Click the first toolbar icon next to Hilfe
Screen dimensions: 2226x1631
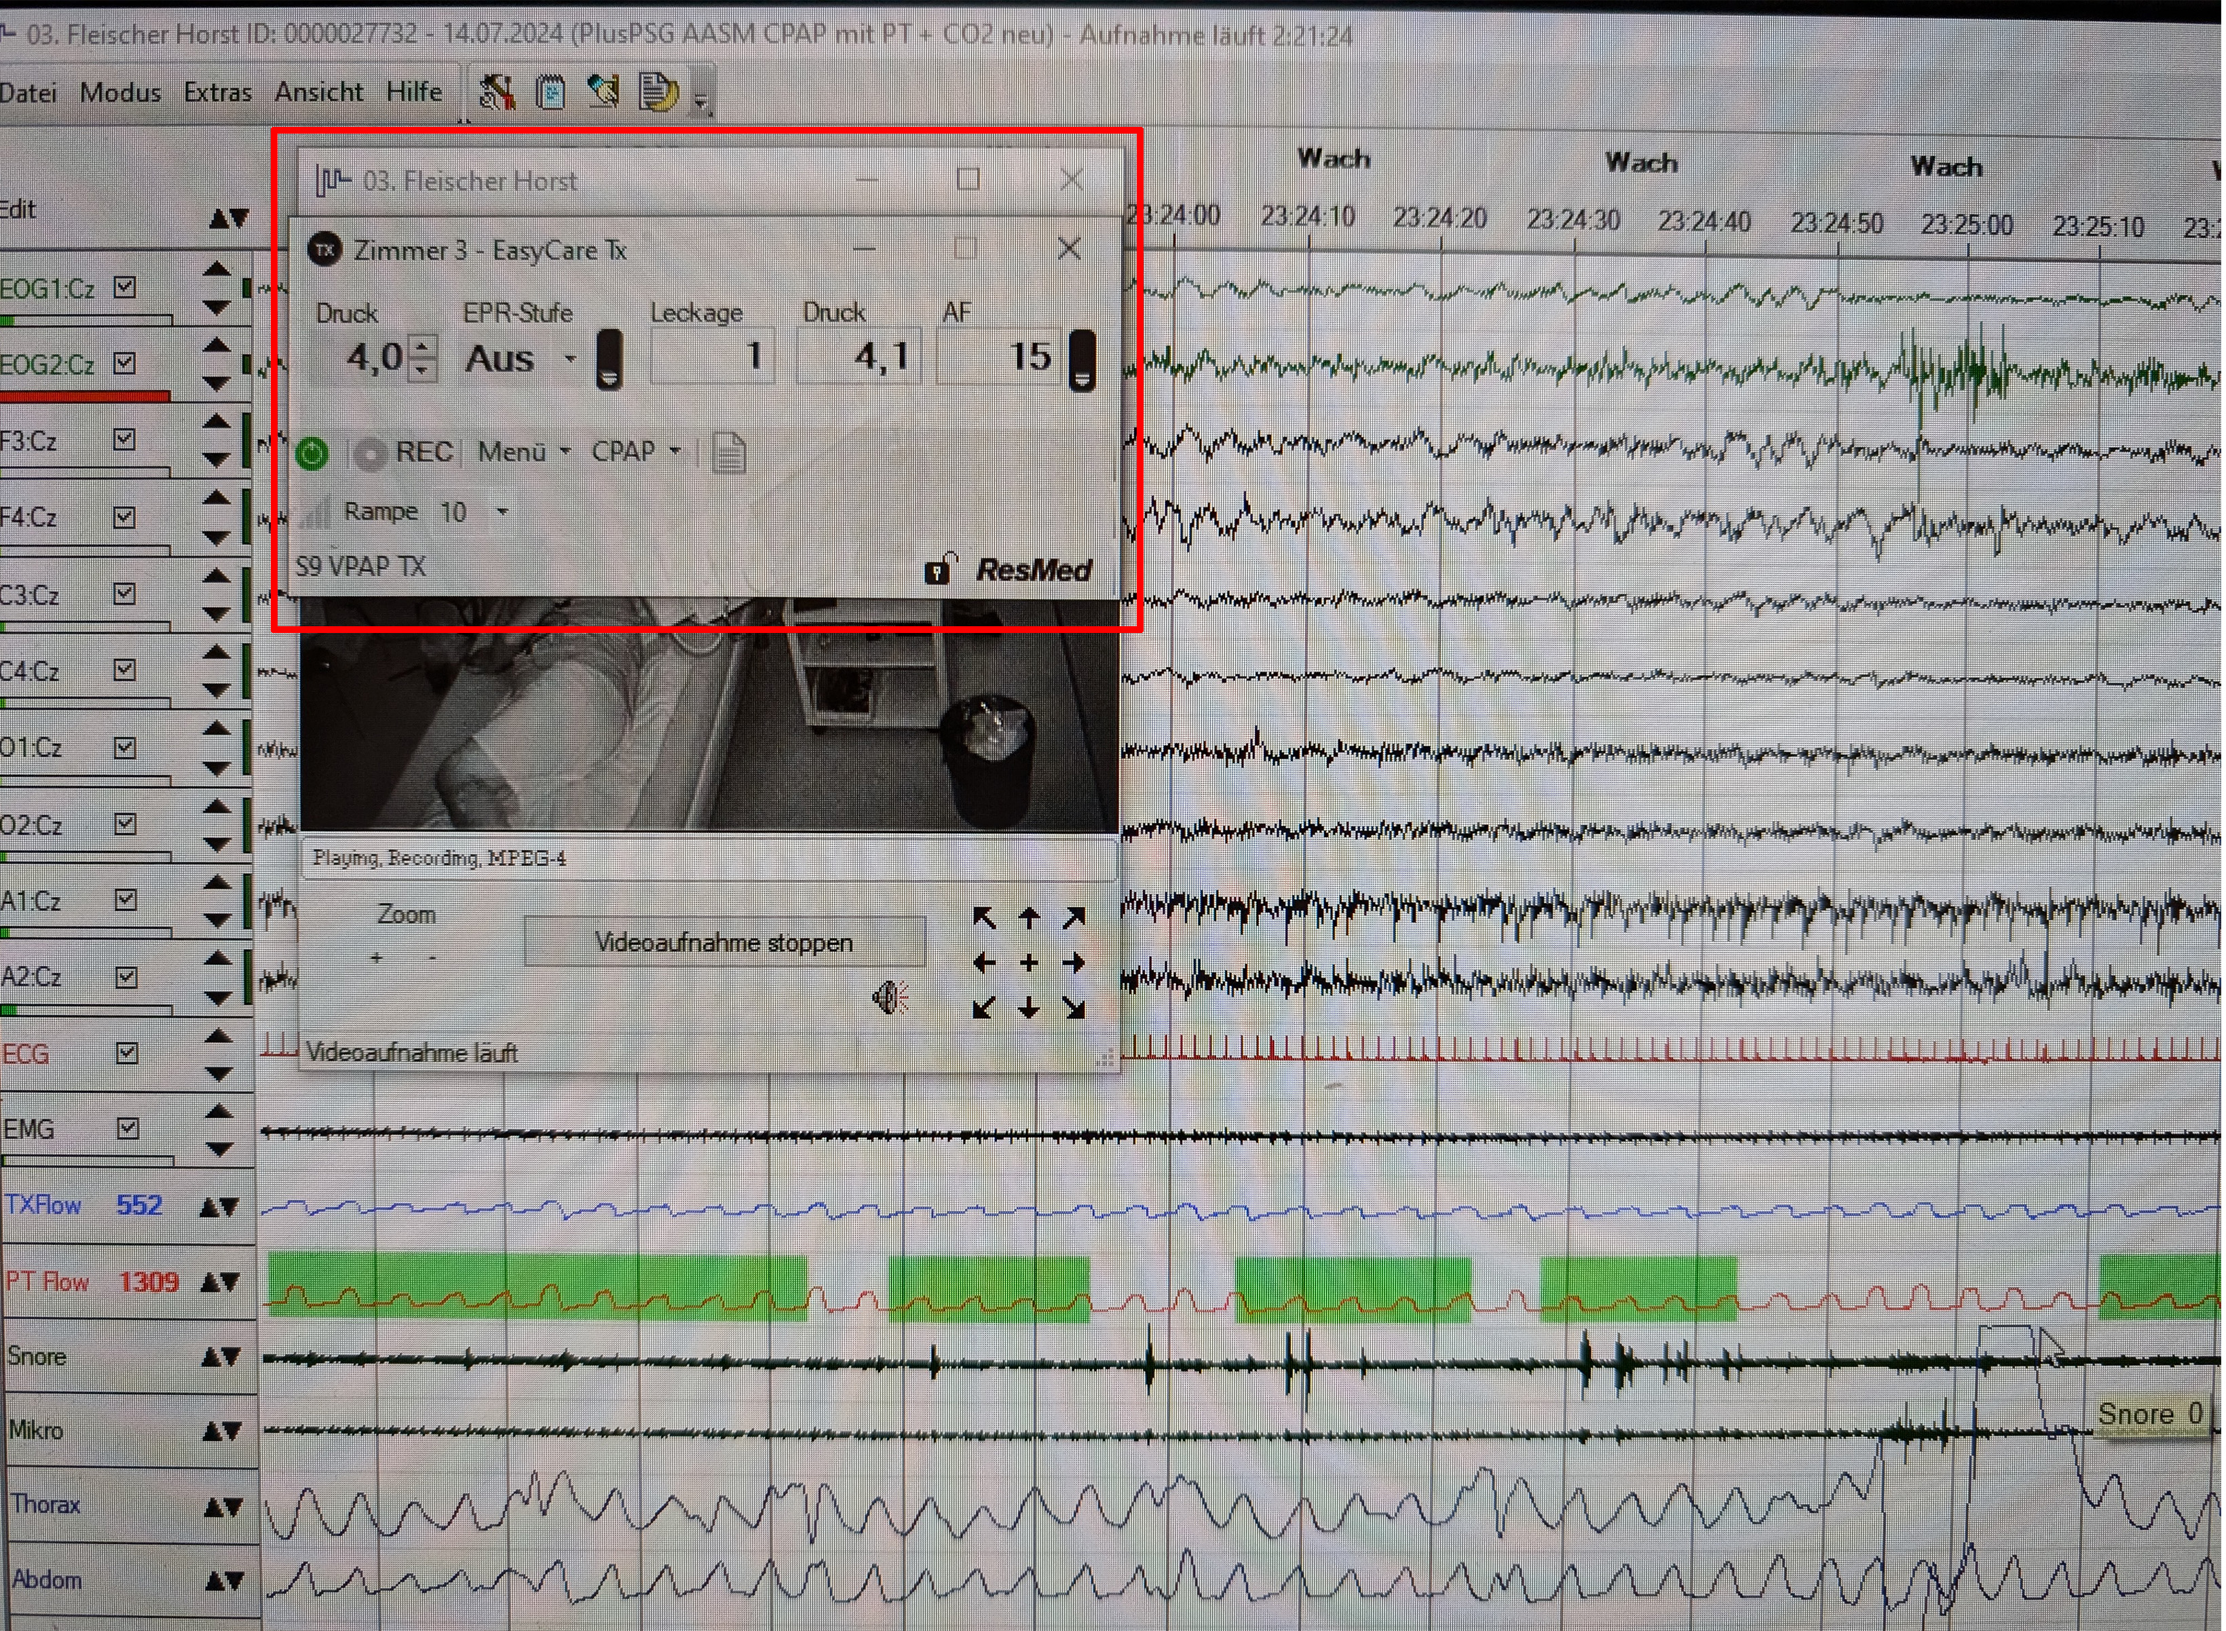pos(497,93)
